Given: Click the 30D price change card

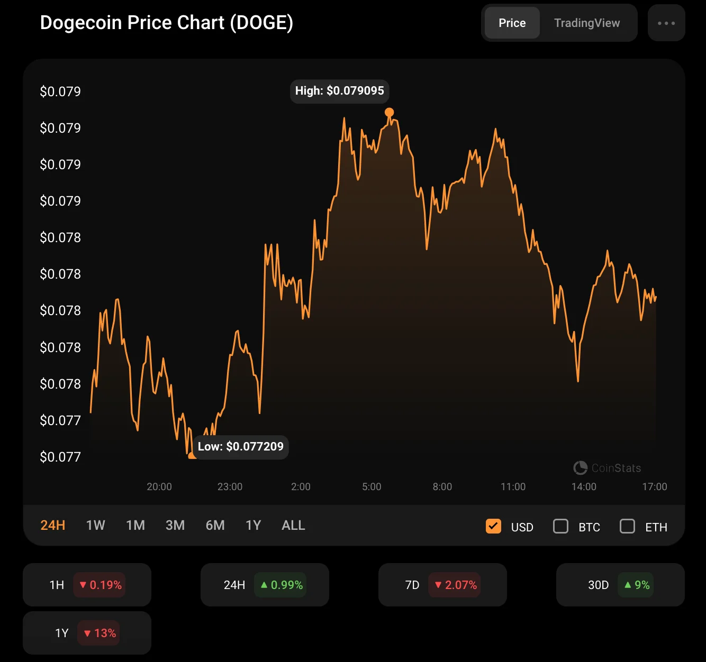Looking at the screenshot, I should (x=620, y=585).
